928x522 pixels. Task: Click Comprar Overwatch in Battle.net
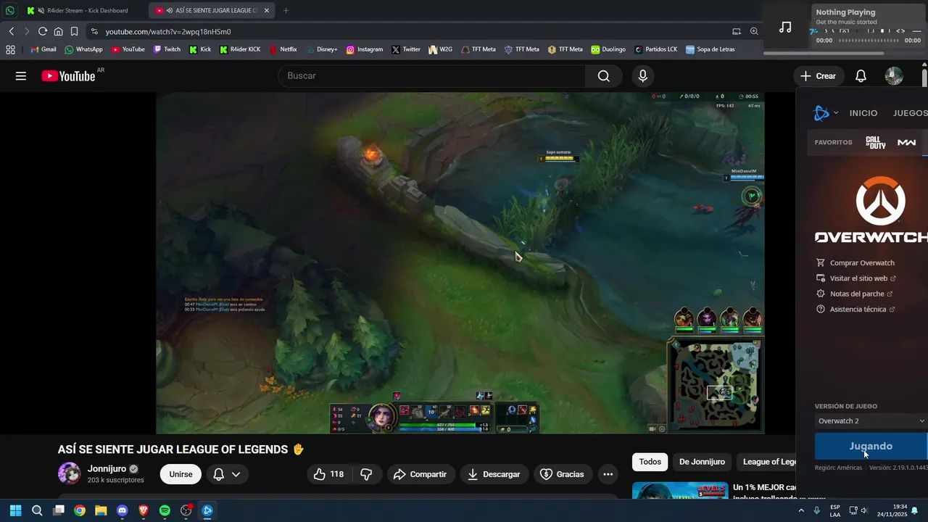pos(855,263)
